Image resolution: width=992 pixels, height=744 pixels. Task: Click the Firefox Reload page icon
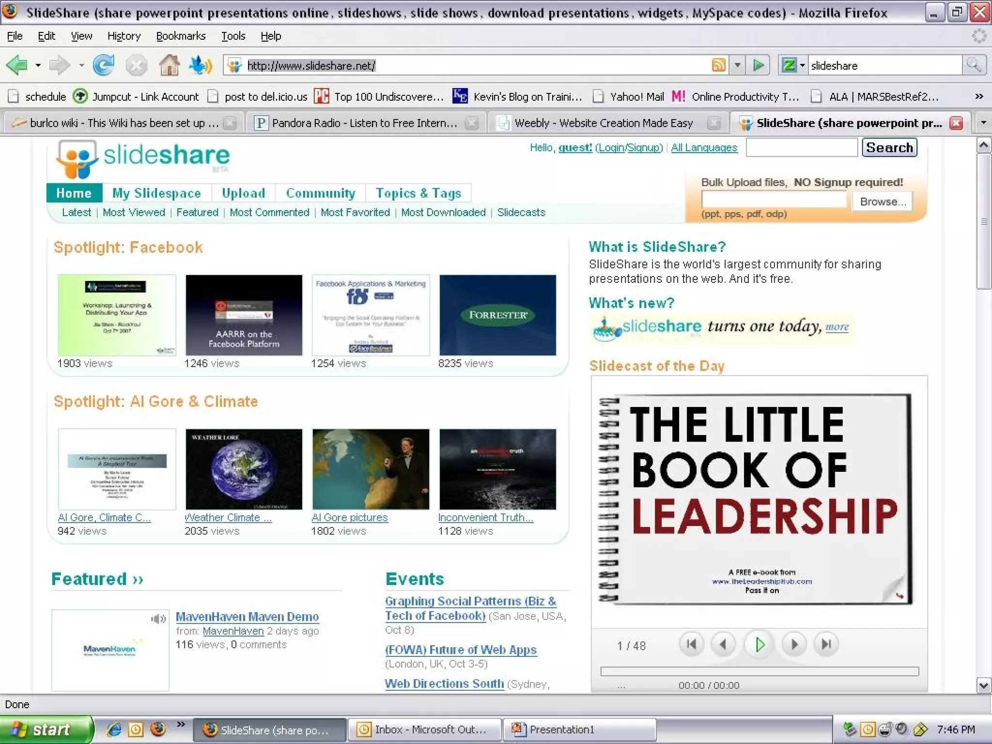point(103,65)
